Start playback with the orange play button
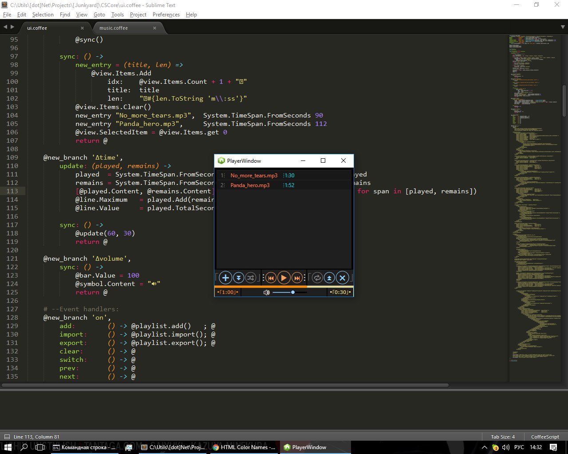568x454 pixels. (x=284, y=278)
